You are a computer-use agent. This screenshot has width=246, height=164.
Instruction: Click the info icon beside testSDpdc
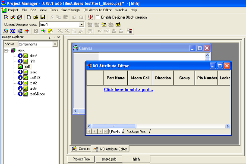coord(20,94)
